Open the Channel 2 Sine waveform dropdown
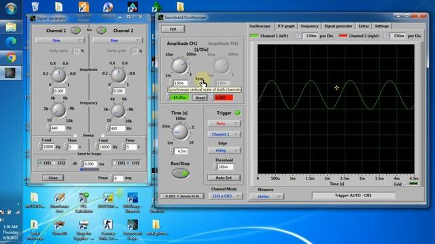Screen dimensions: 435x244 118,41
